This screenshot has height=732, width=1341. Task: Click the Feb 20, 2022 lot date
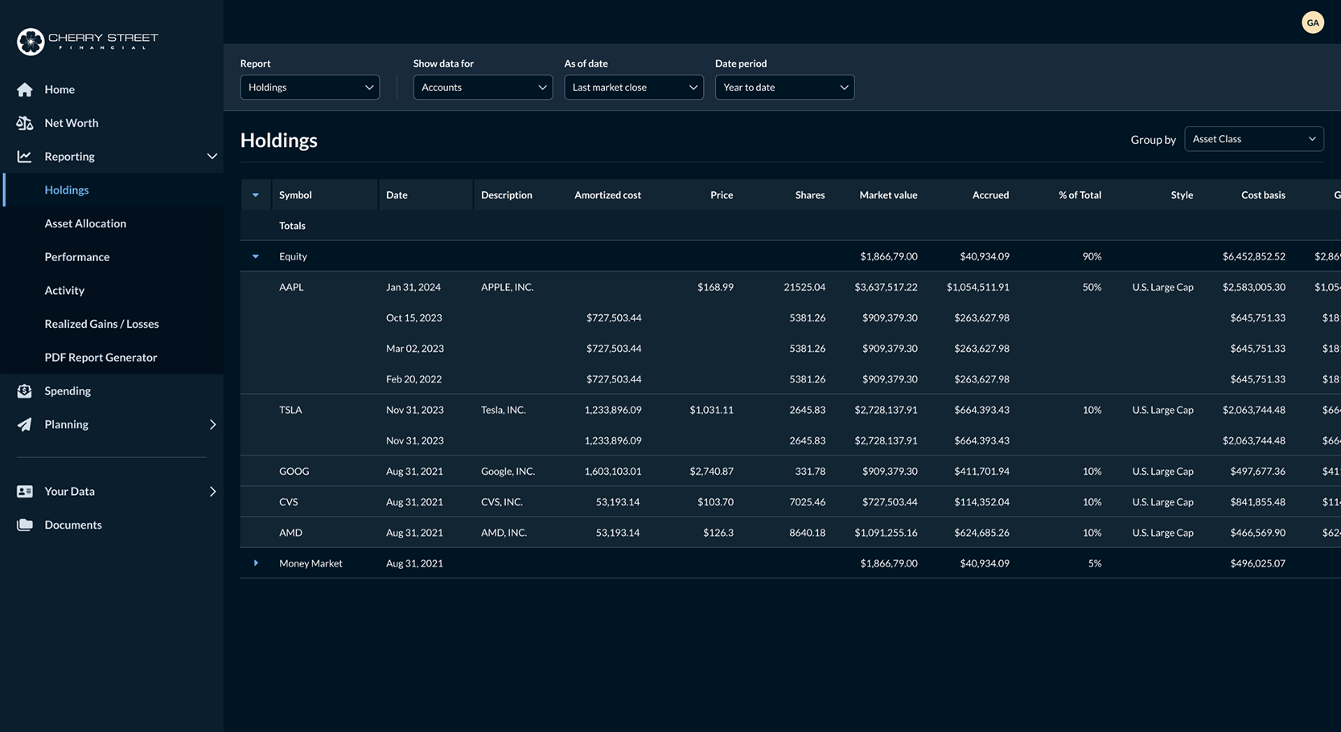coord(413,379)
